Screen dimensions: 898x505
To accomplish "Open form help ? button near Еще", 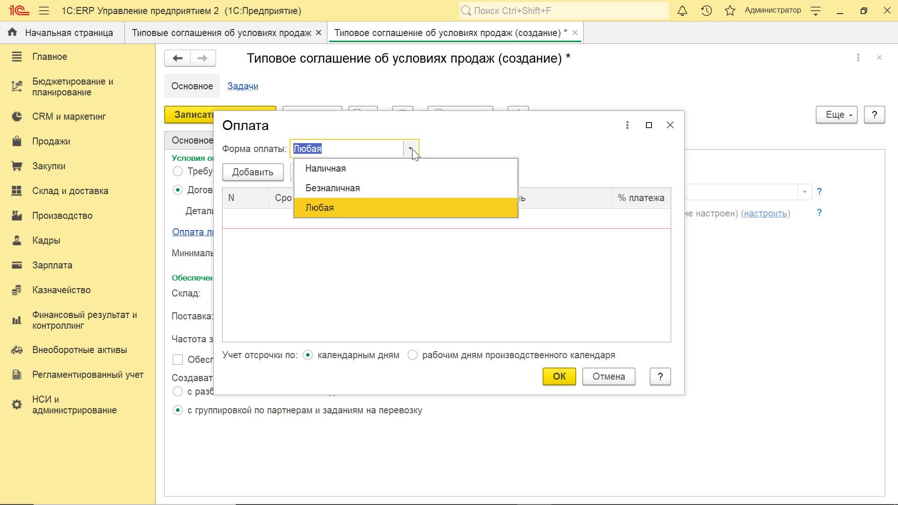I will pyautogui.click(x=874, y=115).
